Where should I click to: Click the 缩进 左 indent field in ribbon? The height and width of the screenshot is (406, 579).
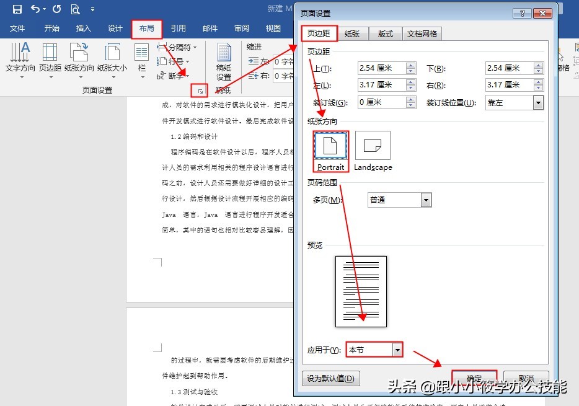point(283,61)
